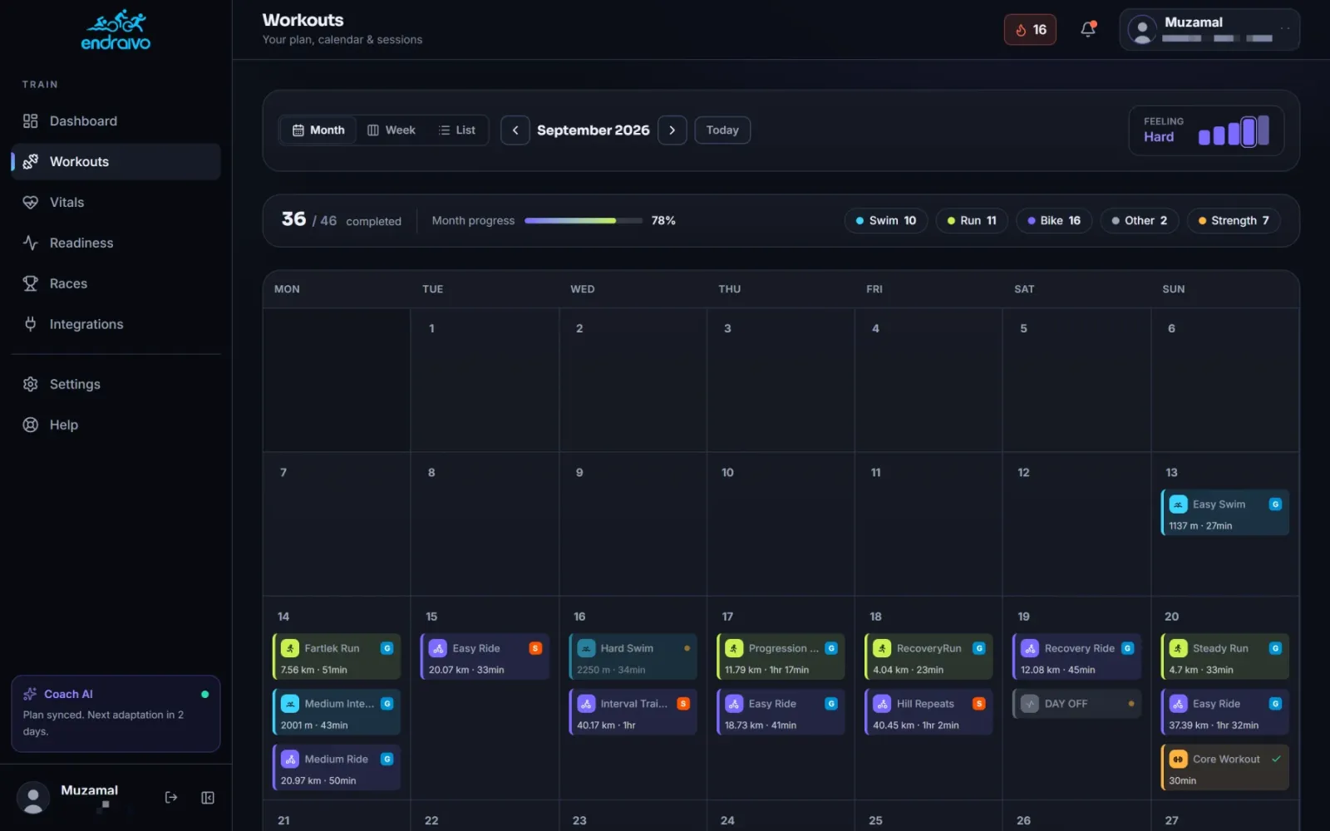Toggle the Run 11 filter chip

click(x=972, y=220)
